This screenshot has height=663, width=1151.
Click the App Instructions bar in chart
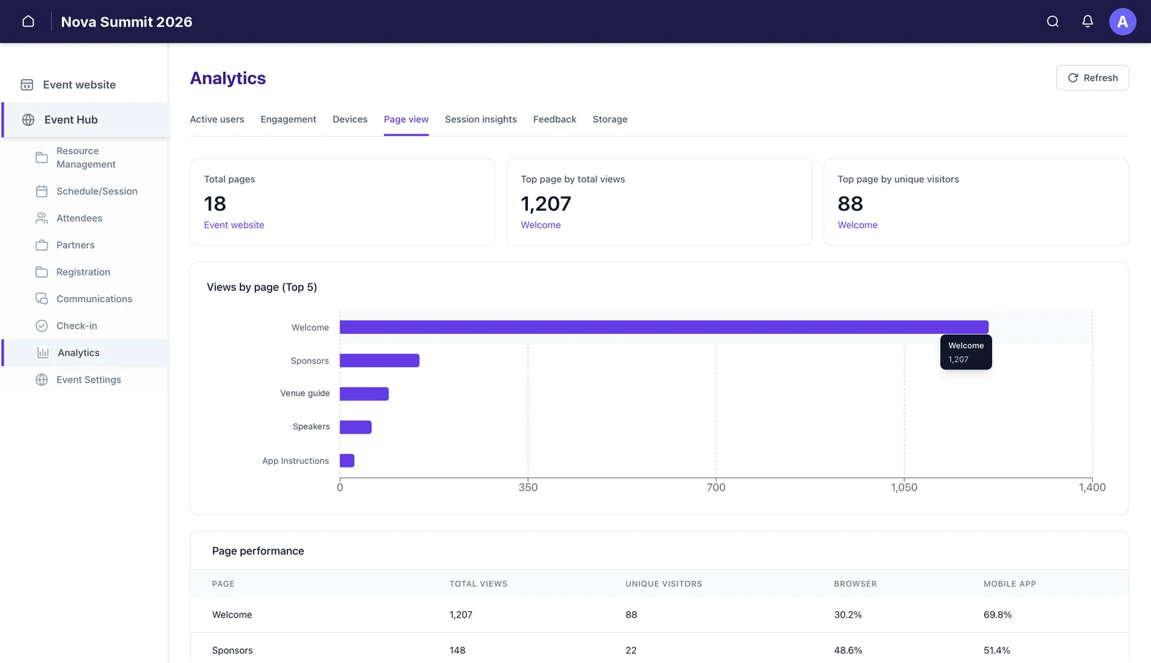pyautogui.click(x=347, y=461)
